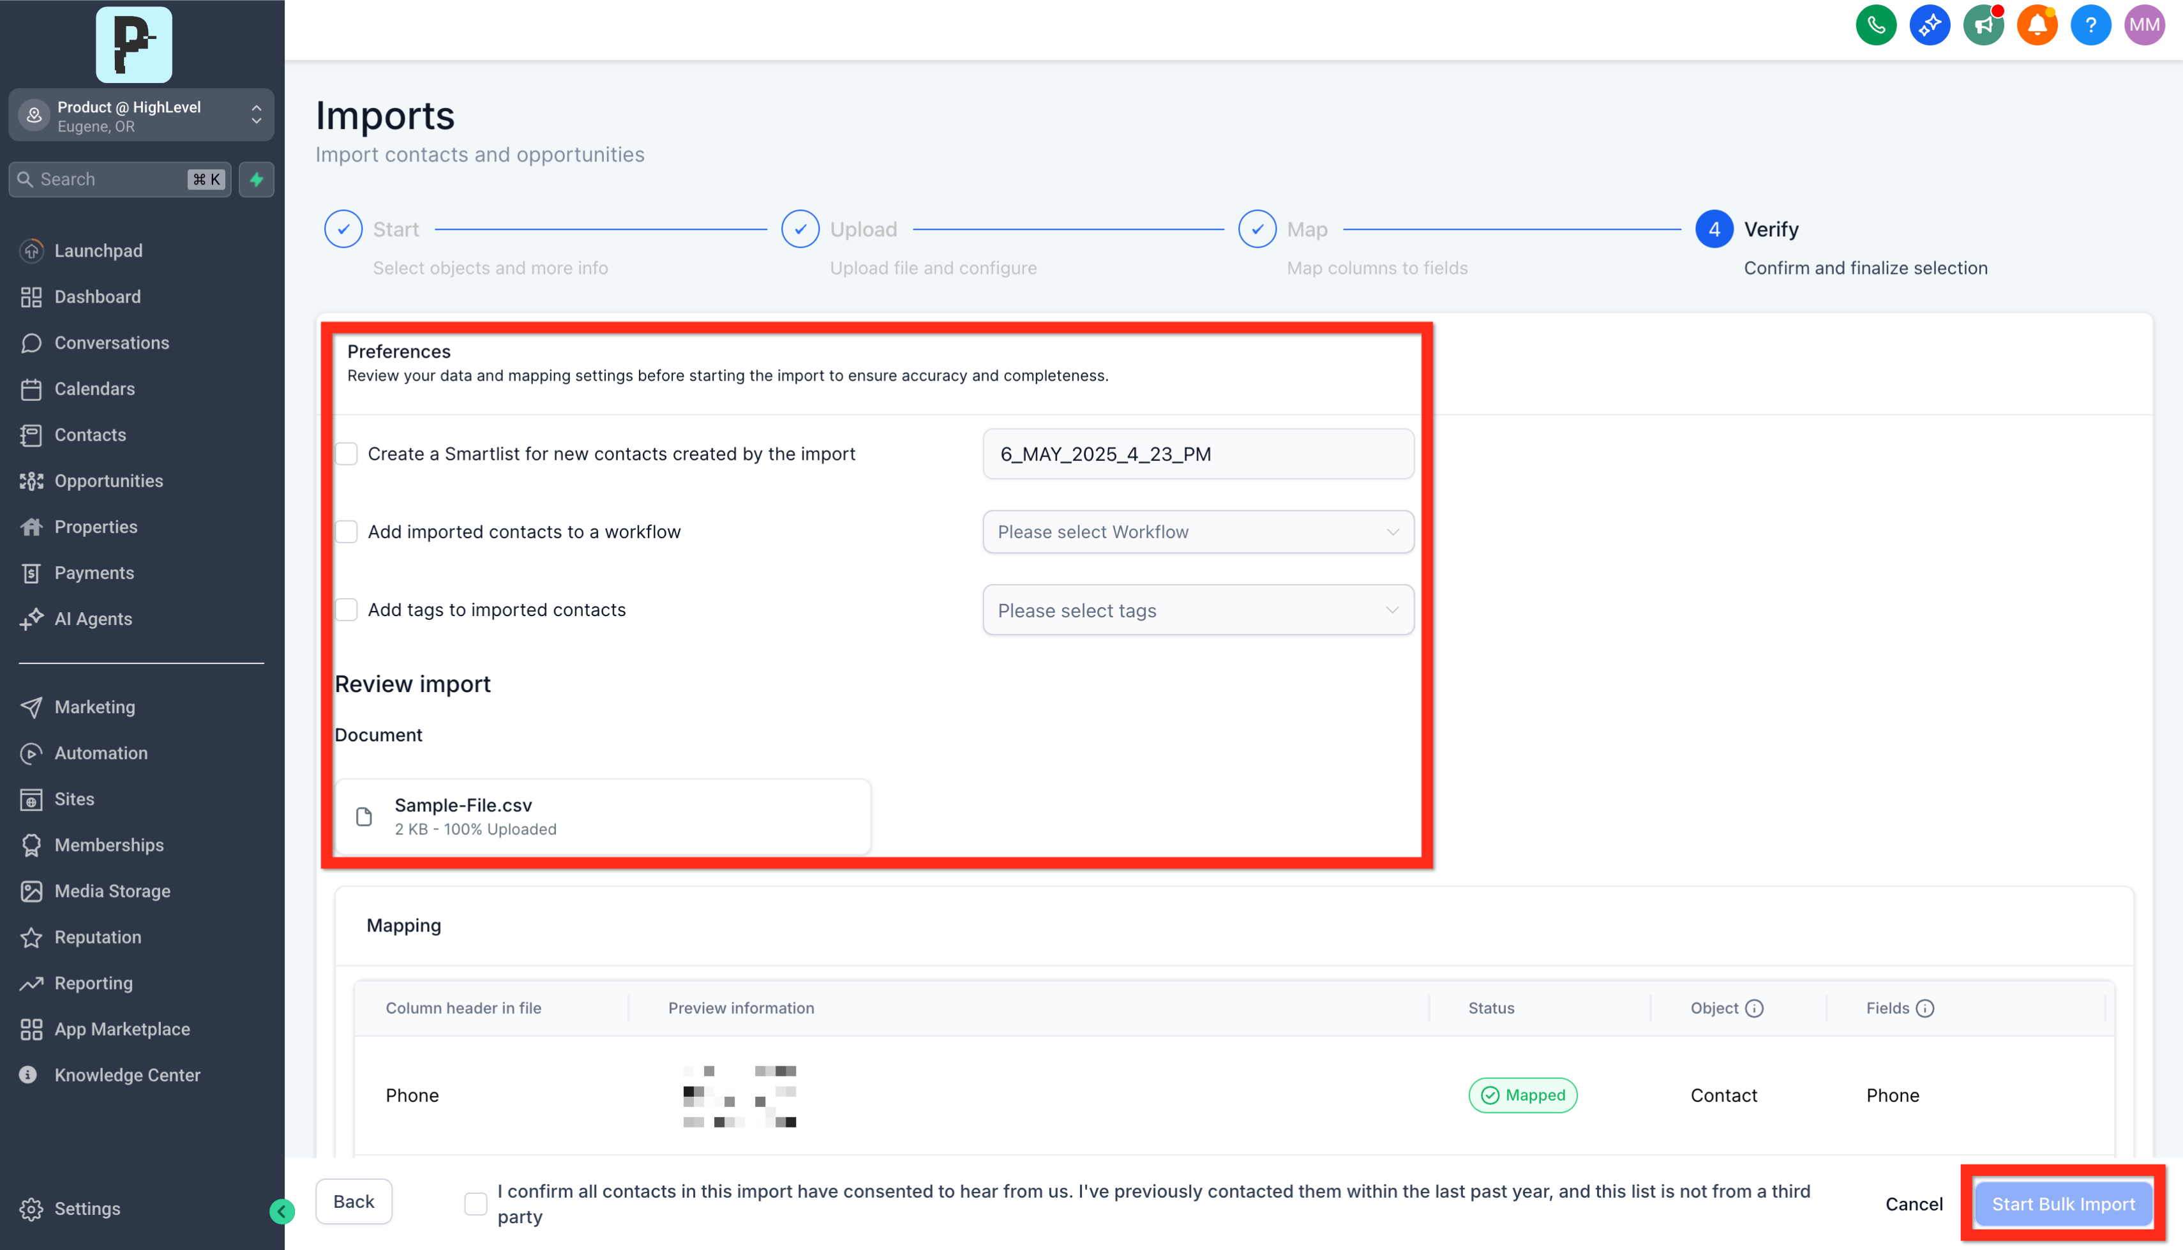
Task: Click the green lightning quick actions icon
Action: pyautogui.click(x=257, y=179)
